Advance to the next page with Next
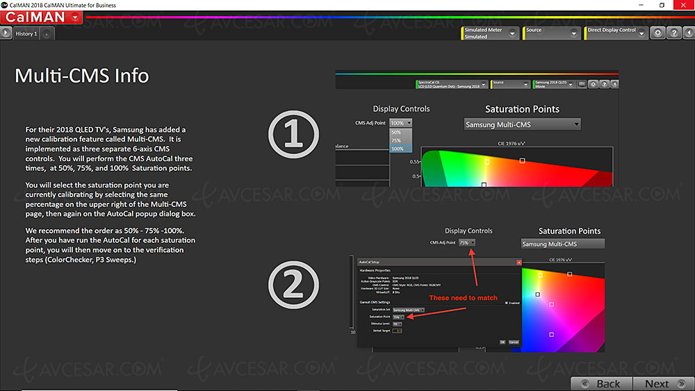 click(664, 383)
